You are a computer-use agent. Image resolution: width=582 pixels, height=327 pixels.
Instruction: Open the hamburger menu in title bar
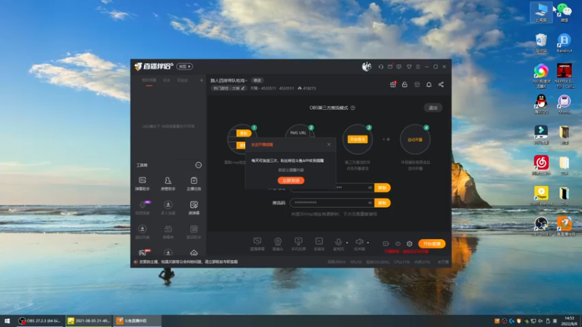(418, 67)
